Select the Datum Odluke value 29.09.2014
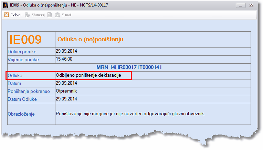263x150 pixels. point(66,99)
